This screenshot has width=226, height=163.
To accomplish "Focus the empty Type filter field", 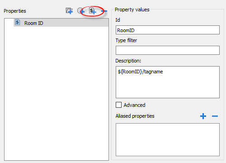I will 168,50.
